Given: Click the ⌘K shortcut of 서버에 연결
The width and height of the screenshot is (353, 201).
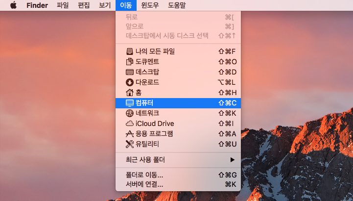Looking at the screenshot, I should [x=231, y=184].
